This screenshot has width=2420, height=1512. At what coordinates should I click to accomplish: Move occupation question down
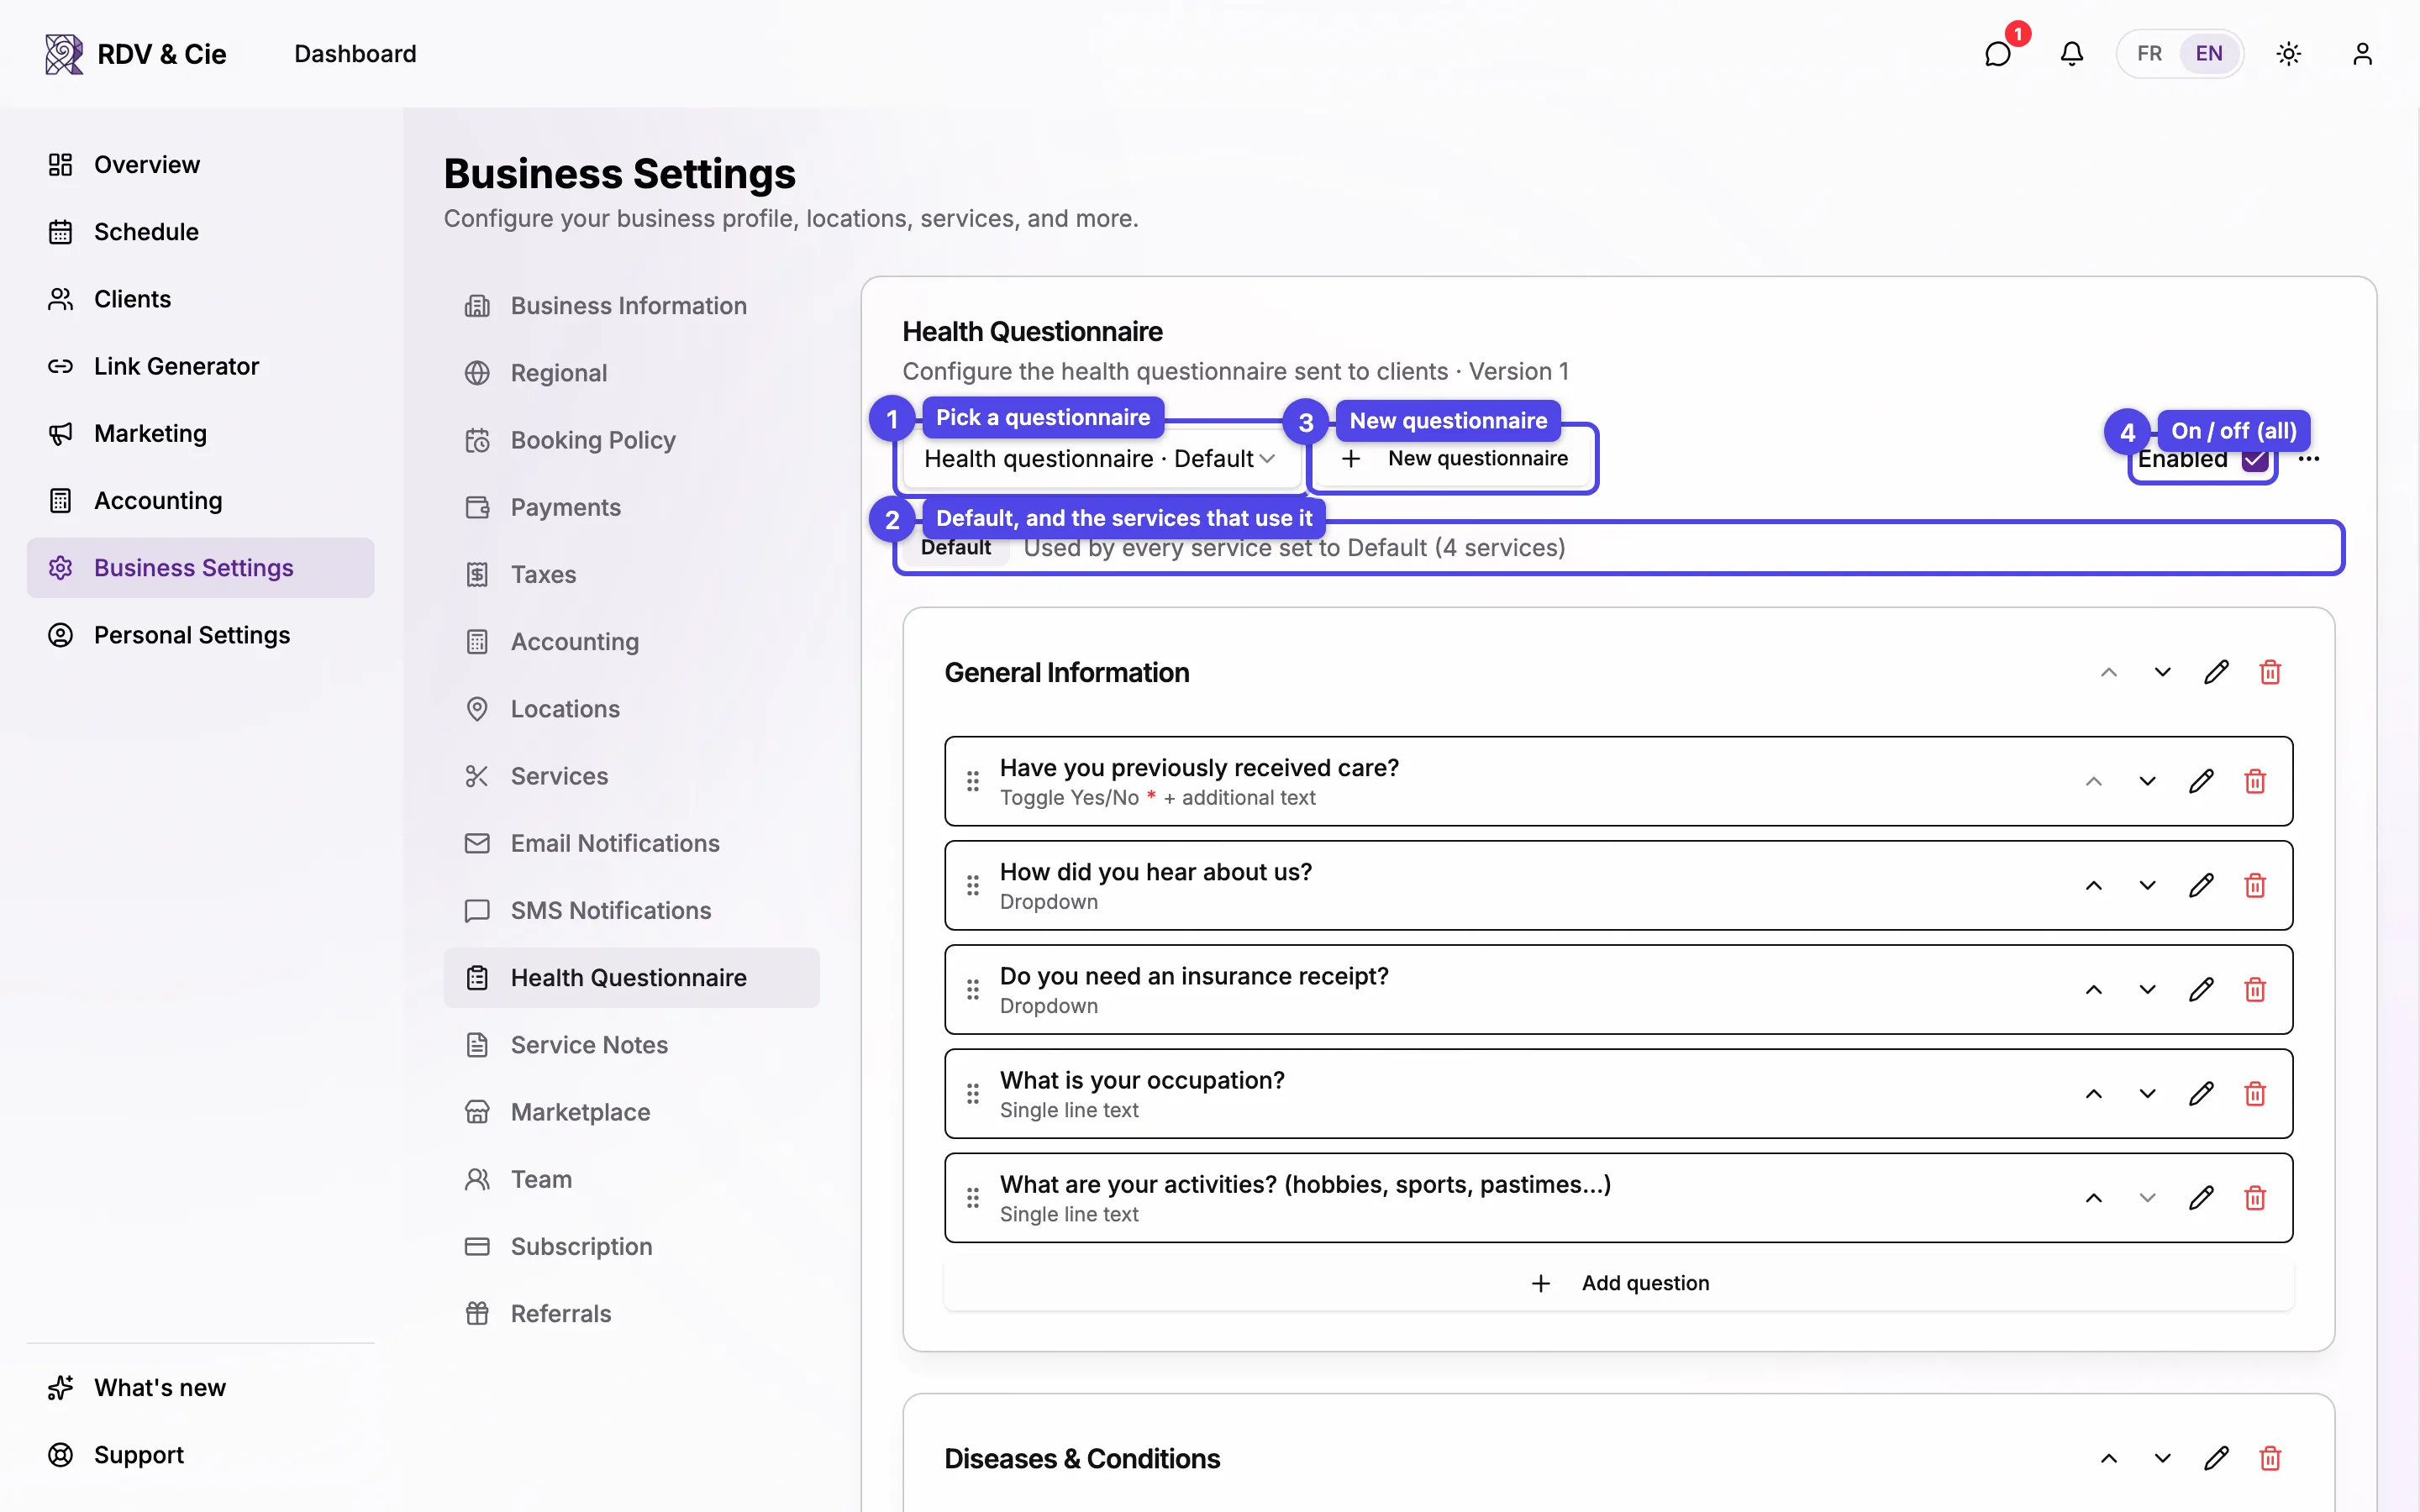click(x=2147, y=1094)
